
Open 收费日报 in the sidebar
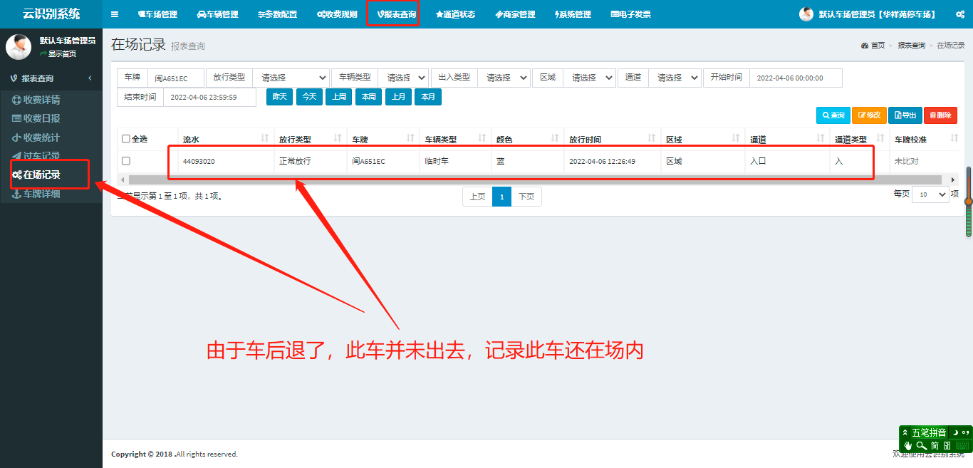(x=36, y=118)
